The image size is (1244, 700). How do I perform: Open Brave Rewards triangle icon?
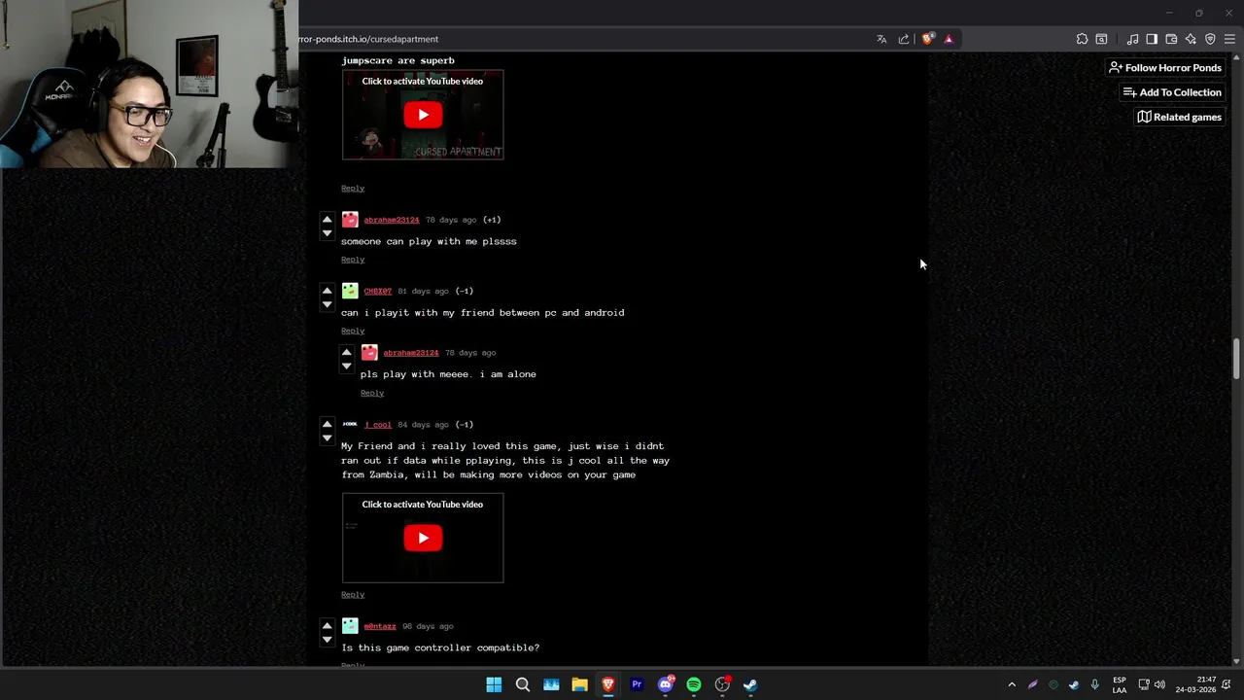click(949, 39)
